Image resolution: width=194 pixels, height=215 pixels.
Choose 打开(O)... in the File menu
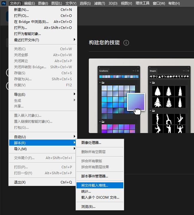point(43,16)
